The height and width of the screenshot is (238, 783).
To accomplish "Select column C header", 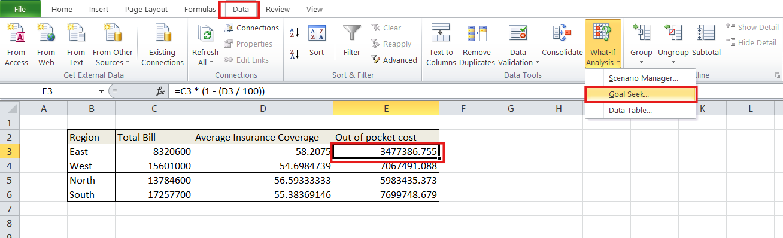I will point(154,108).
